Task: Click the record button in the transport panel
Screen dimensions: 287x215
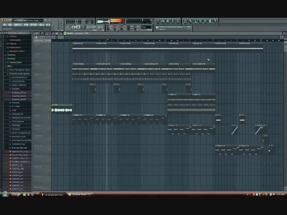Action: (83, 27)
